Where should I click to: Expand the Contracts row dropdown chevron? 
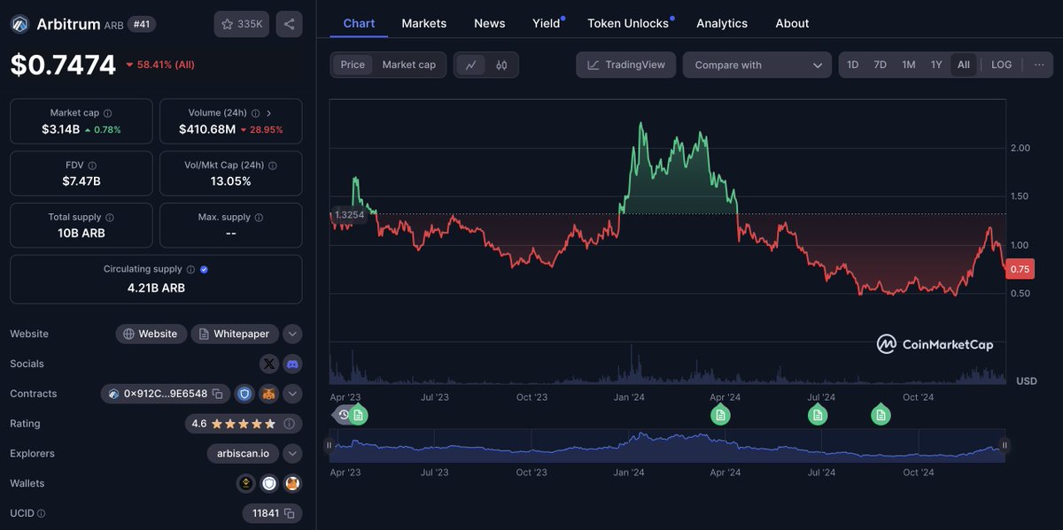pos(292,394)
